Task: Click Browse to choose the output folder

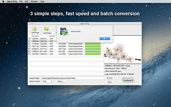Action: pyautogui.click(x=110, y=78)
